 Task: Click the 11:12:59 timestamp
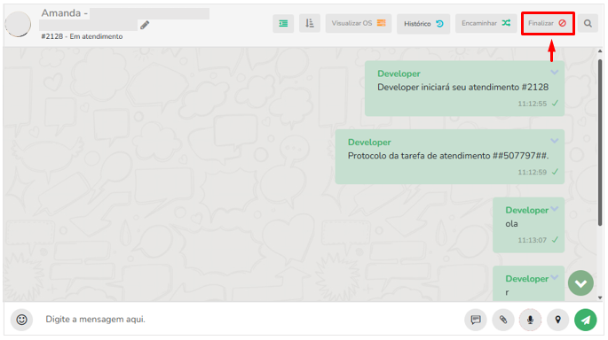click(532, 173)
